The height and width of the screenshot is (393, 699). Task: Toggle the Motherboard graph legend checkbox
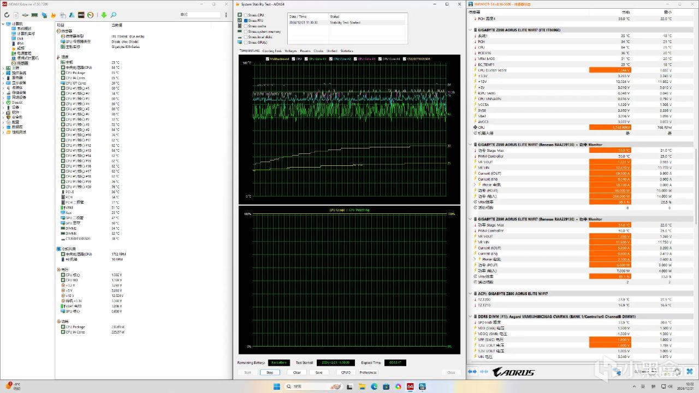point(268,58)
